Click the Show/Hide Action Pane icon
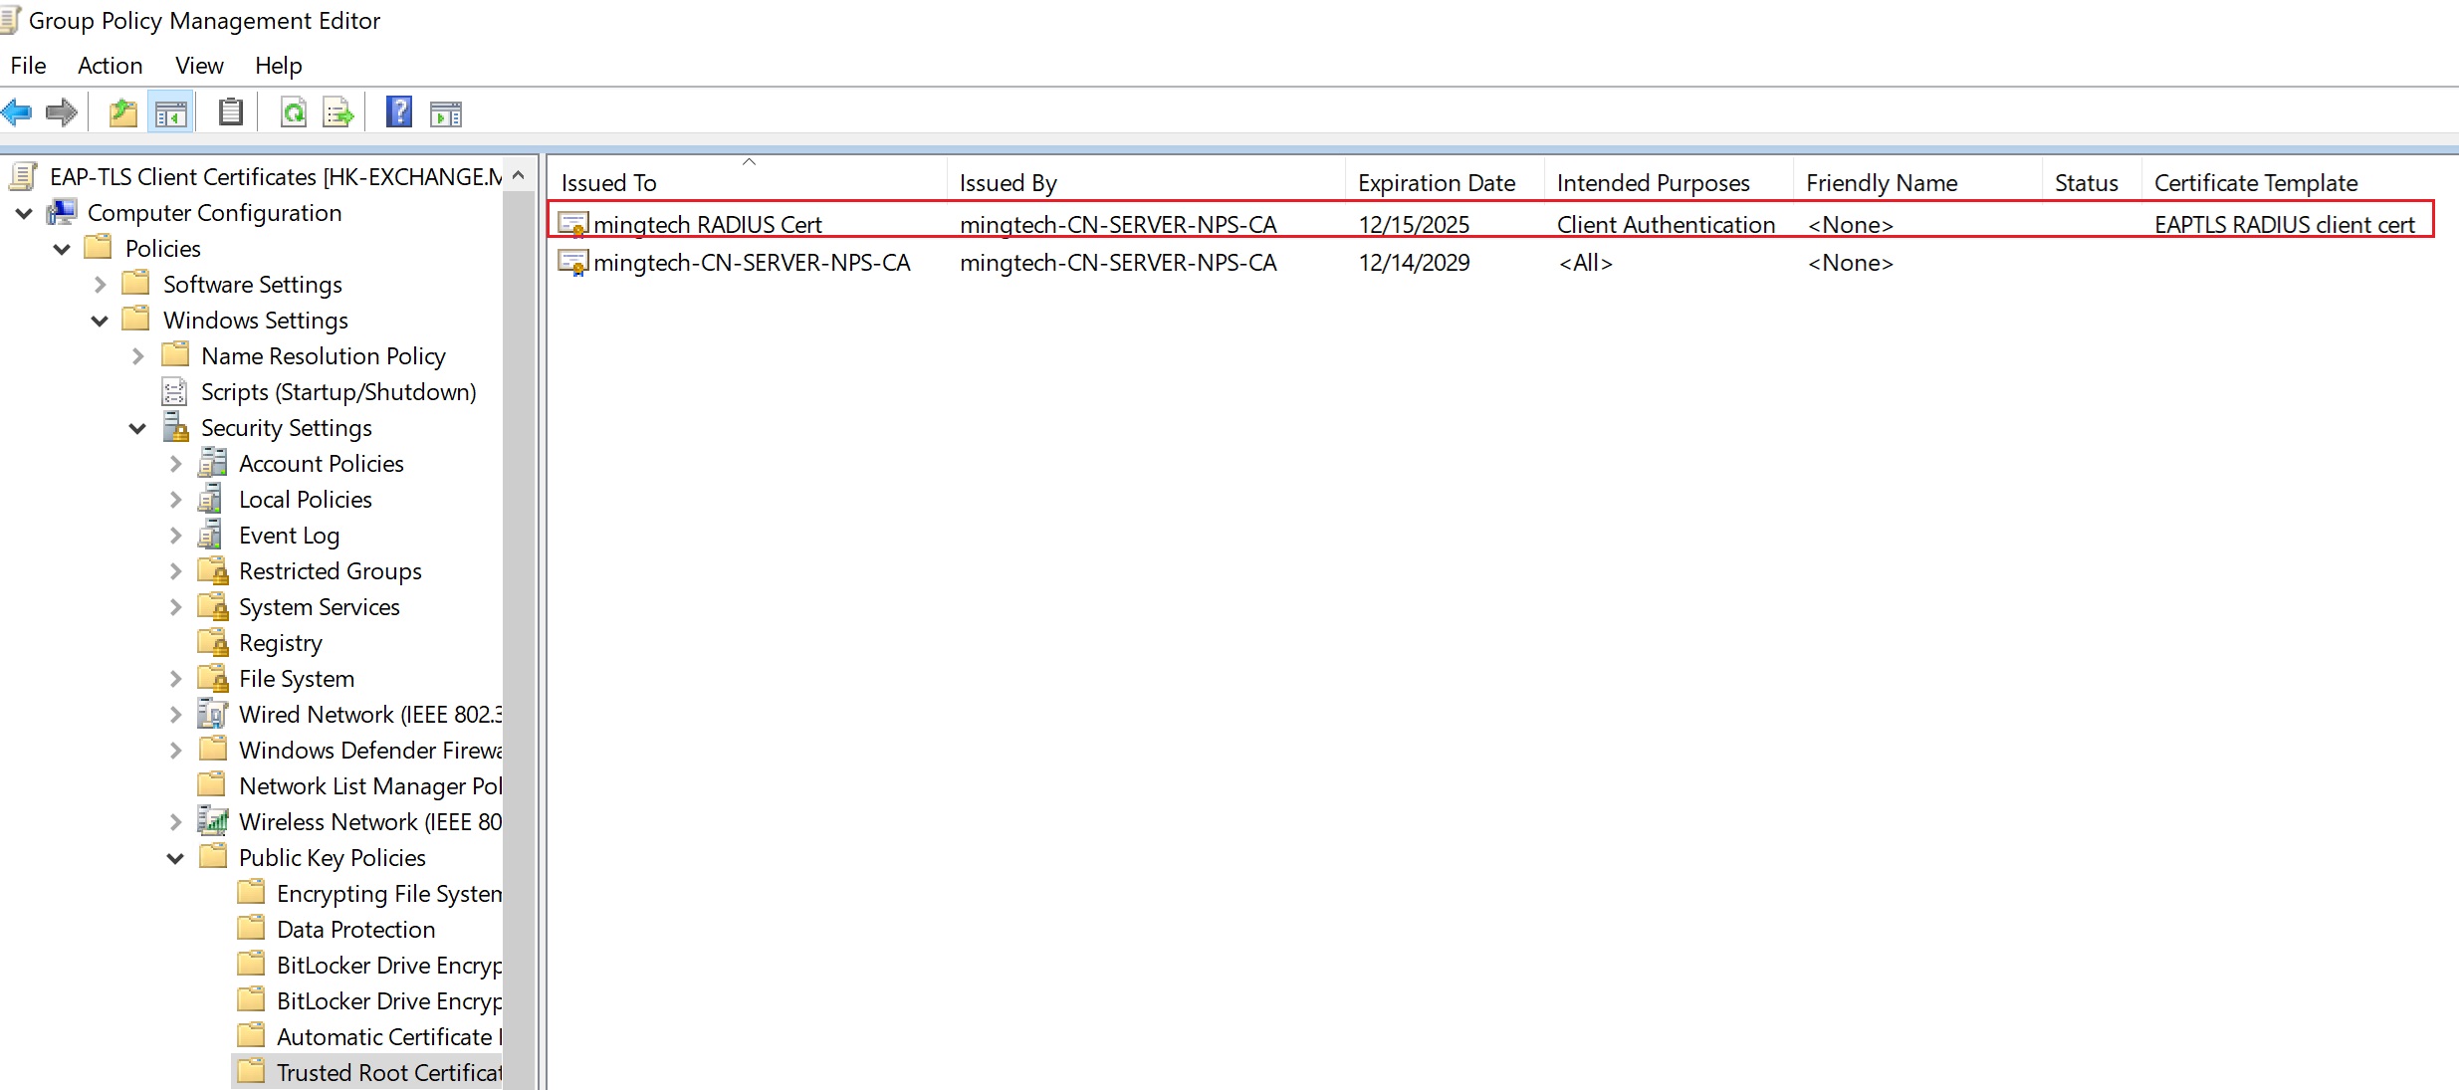Screen dimensions: 2459x1090 [445, 111]
